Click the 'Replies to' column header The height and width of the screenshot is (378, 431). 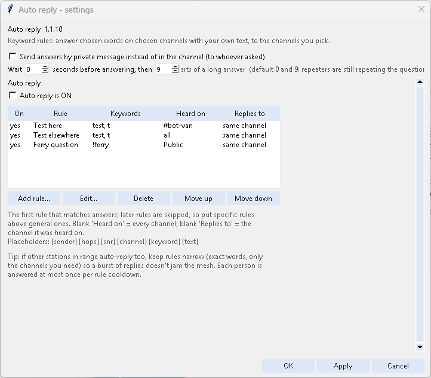pos(250,114)
